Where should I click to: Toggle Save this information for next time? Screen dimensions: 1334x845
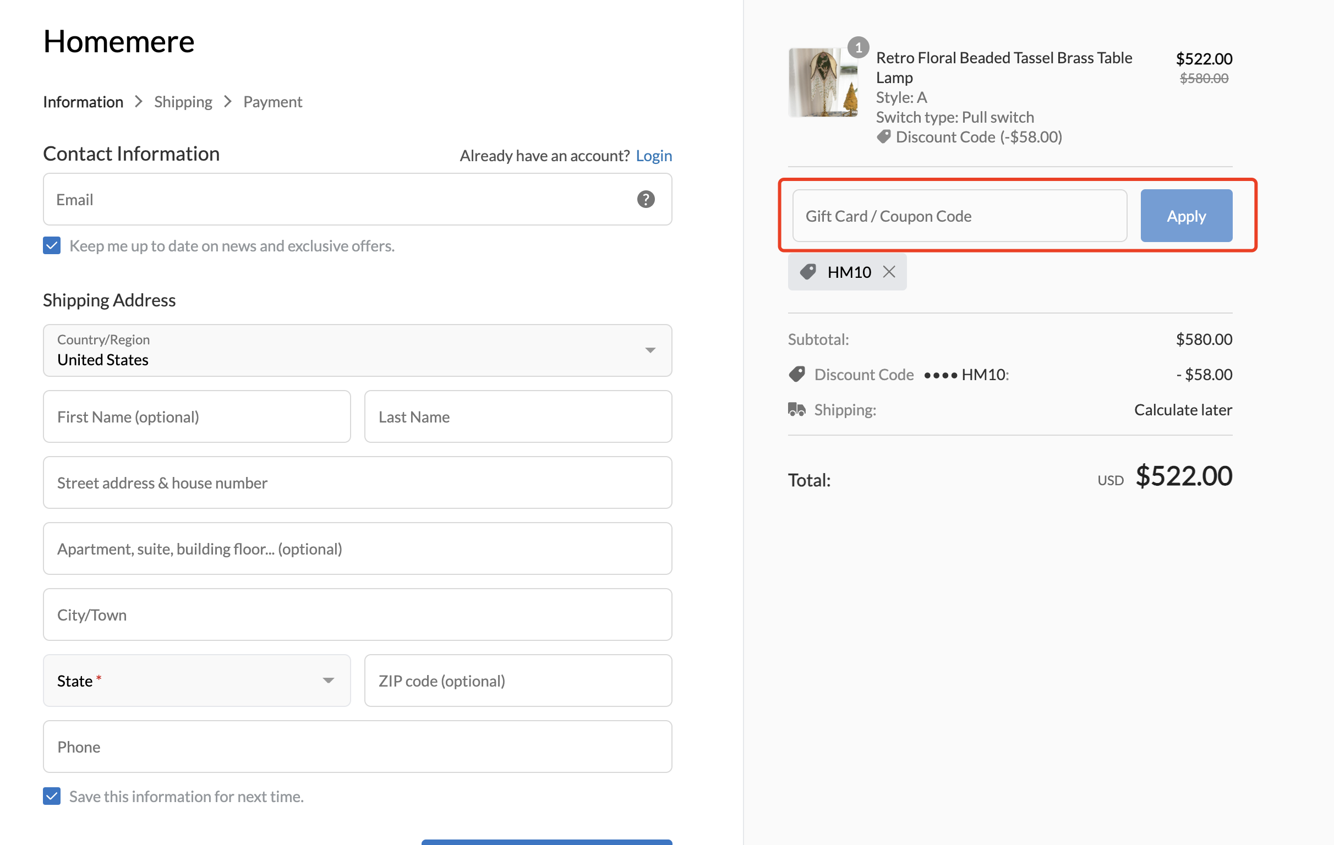pyautogui.click(x=52, y=796)
